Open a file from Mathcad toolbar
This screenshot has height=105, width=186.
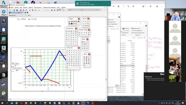tap(14, 10)
